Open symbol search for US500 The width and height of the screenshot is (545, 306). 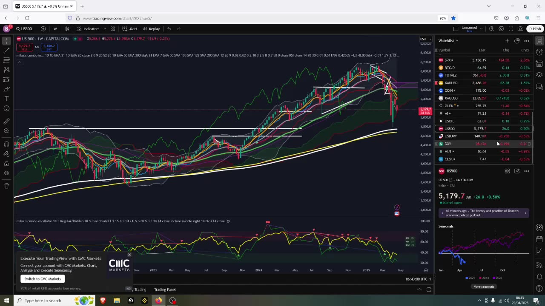tap(24, 29)
